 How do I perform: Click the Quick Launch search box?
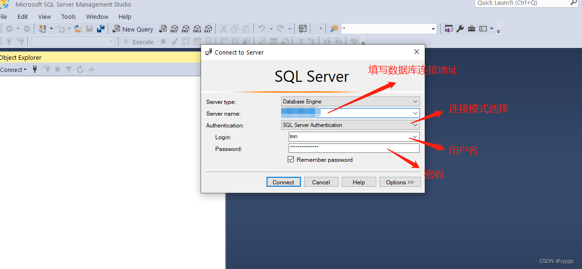pos(526,3)
